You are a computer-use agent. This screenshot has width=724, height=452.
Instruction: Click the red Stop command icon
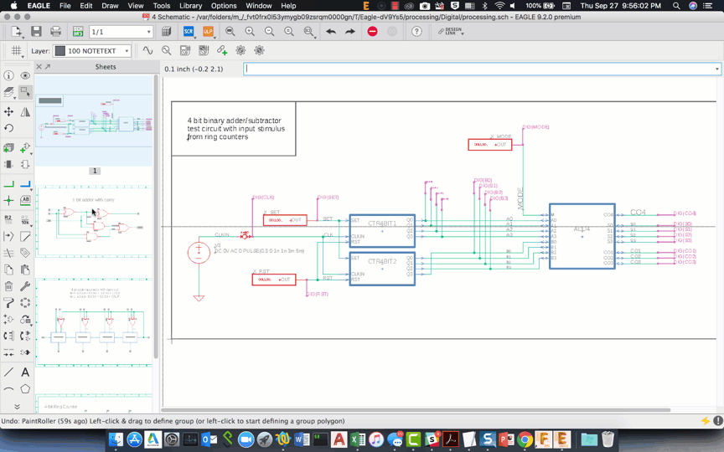click(x=372, y=32)
